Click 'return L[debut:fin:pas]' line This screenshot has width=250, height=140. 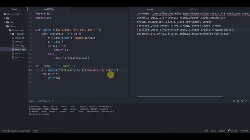point(71,58)
